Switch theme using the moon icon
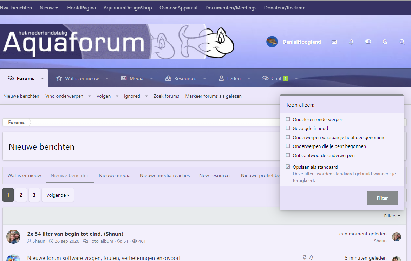This screenshot has height=261, width=411. click(385, 41)
